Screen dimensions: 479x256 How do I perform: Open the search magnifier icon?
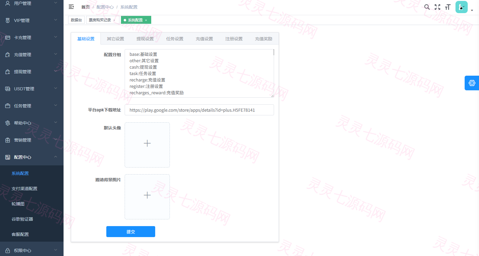click(x=427, y=7)
